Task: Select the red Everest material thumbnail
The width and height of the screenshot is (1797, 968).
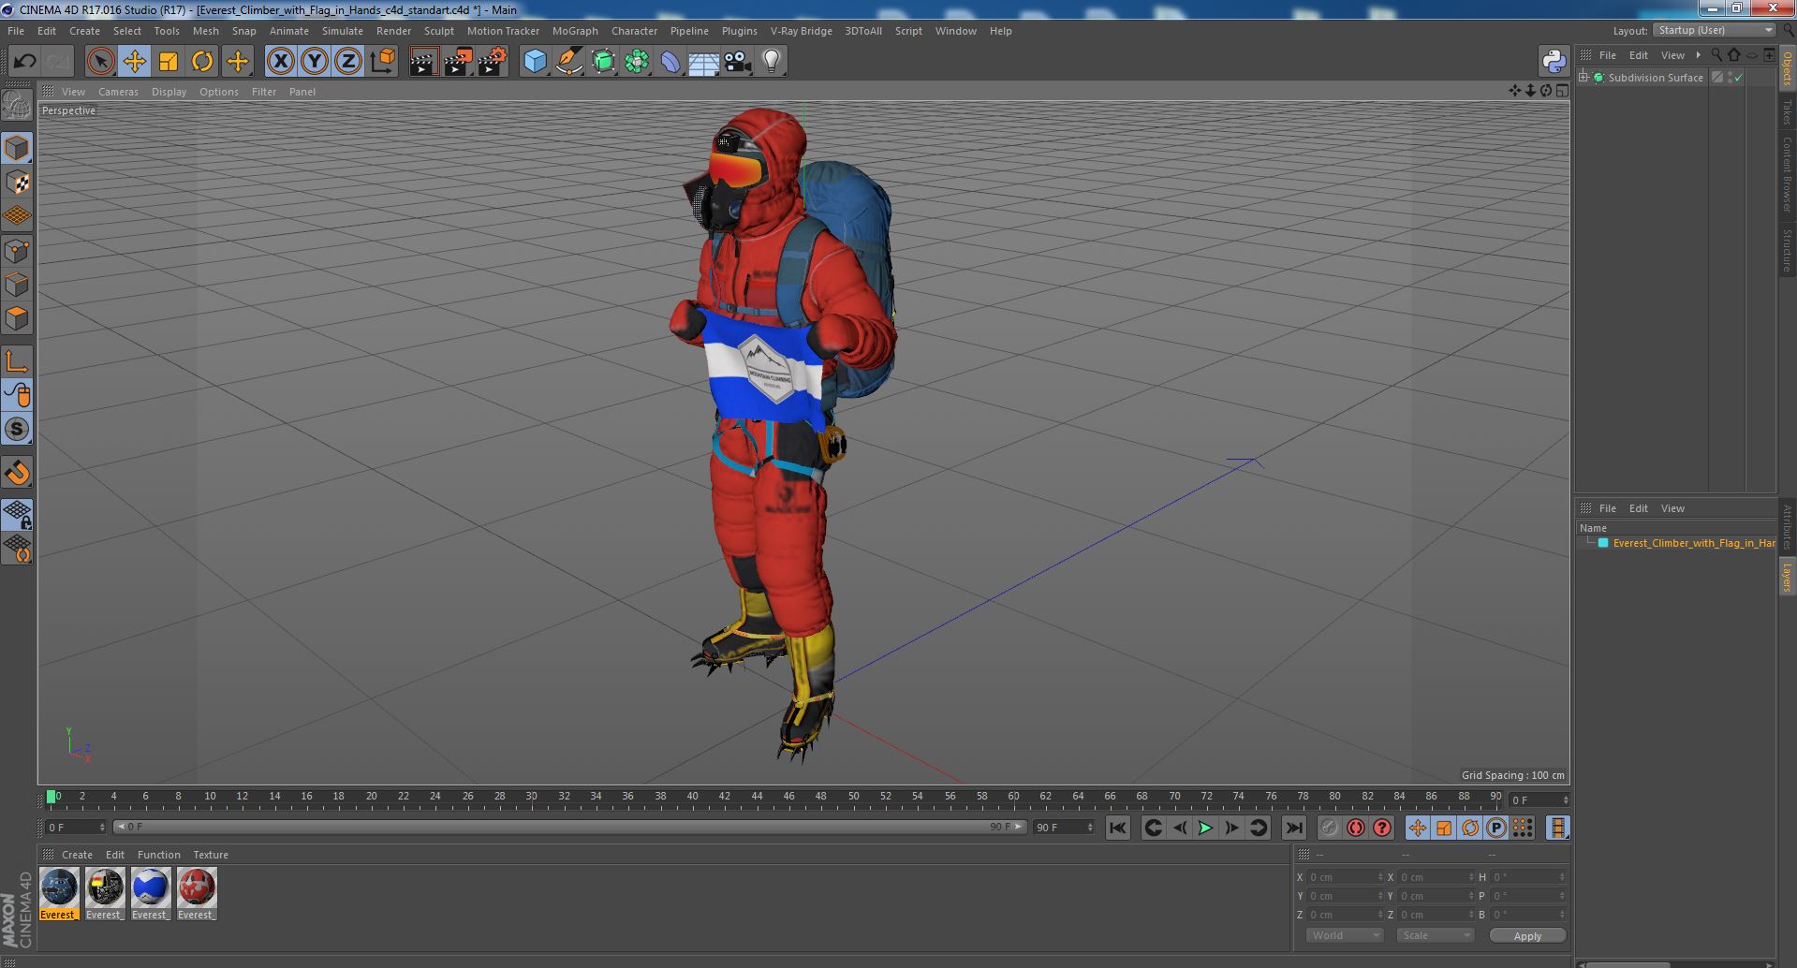Action: pyautogui.click(x=197, y=894)
